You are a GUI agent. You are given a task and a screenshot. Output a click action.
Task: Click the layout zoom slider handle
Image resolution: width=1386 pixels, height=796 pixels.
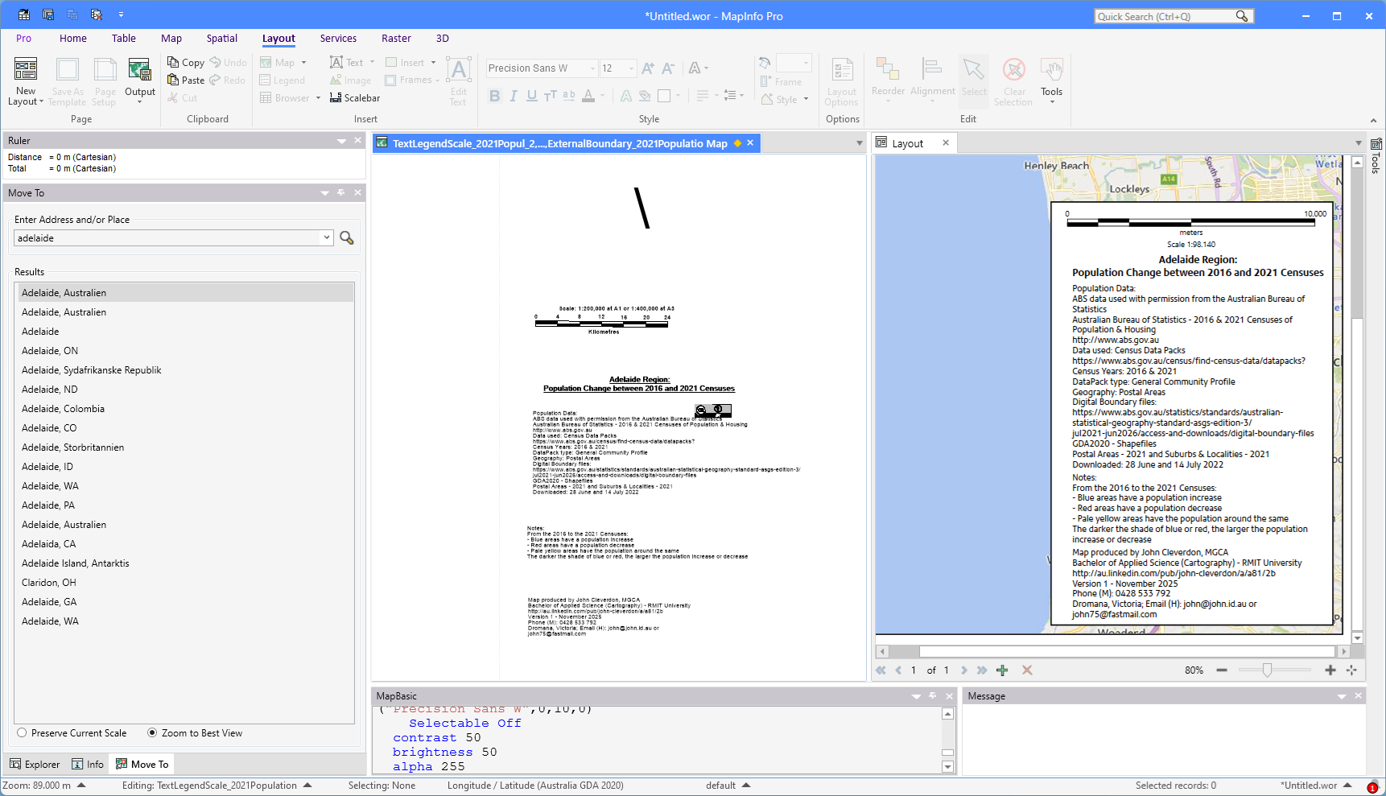[x=1267, y=670]
